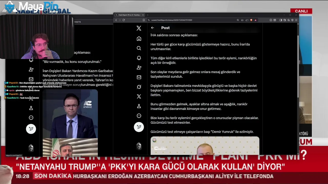Click the quote 'Biz vurmadık, bu konu soruşturulmalı.'
Viewport: 328px width, 184px height.
click(x=72, y=62)
